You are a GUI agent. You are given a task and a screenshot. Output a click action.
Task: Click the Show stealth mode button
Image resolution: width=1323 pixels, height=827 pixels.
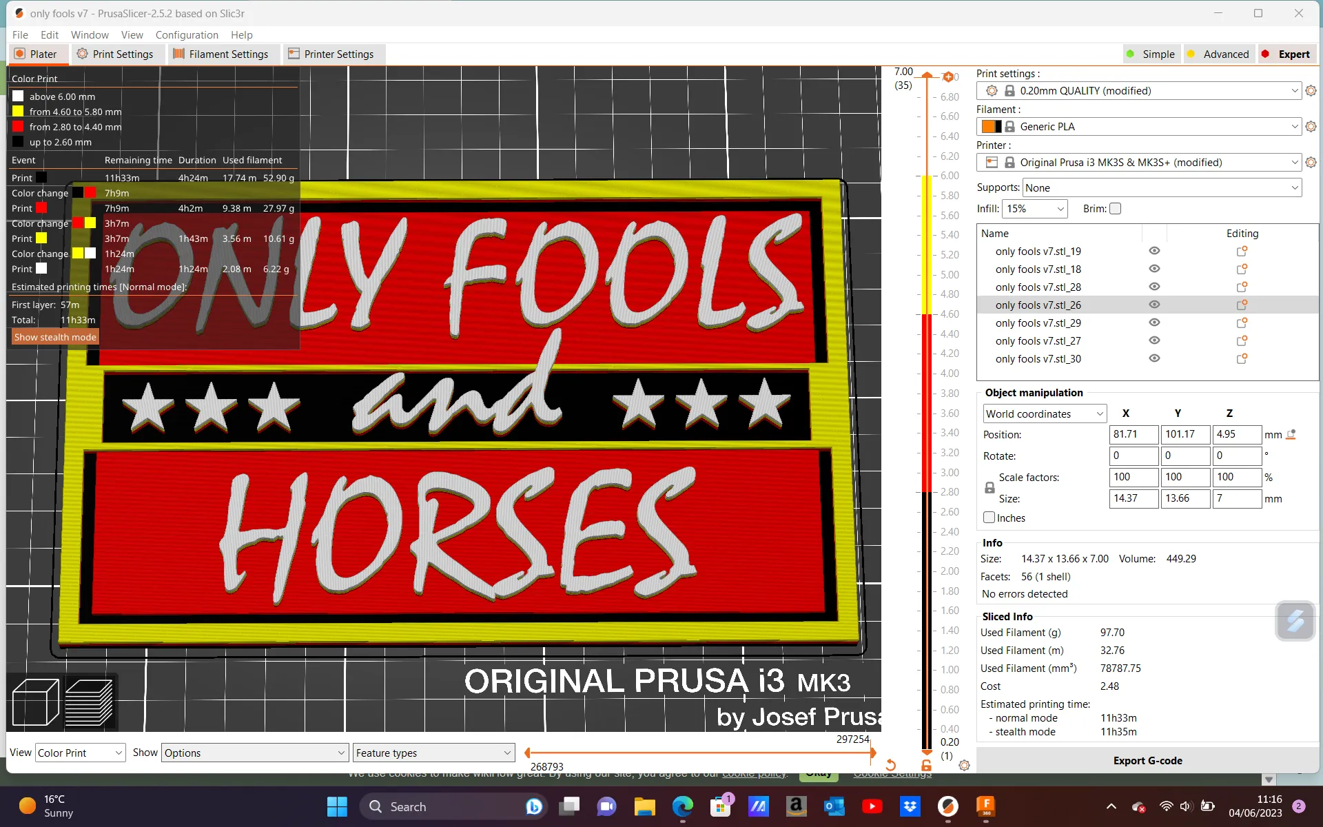click(55, 336)
